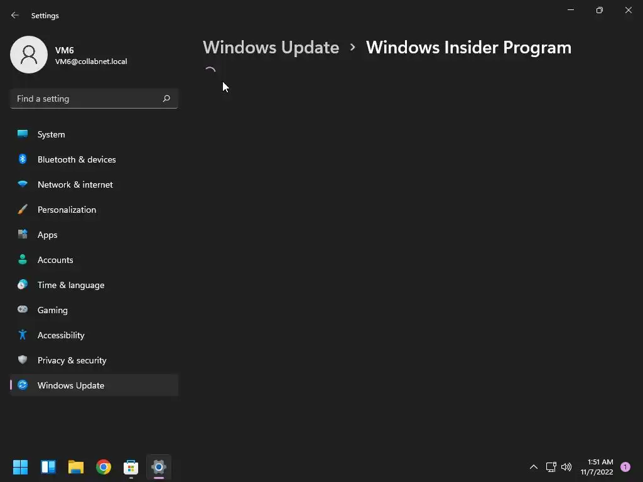Open the VM6 user account avatar
This screenshot has height=482, width=643.
point(29,55)
